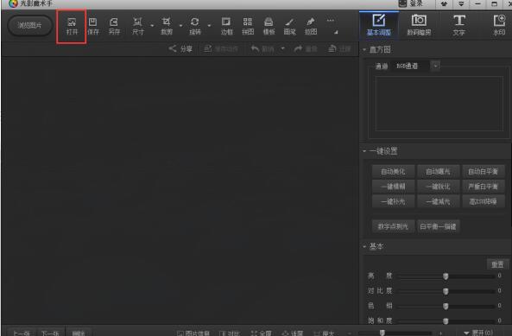Apply 一键模糊 one-click blur
This screenshot has width=512, height=336.
point(393,187)
